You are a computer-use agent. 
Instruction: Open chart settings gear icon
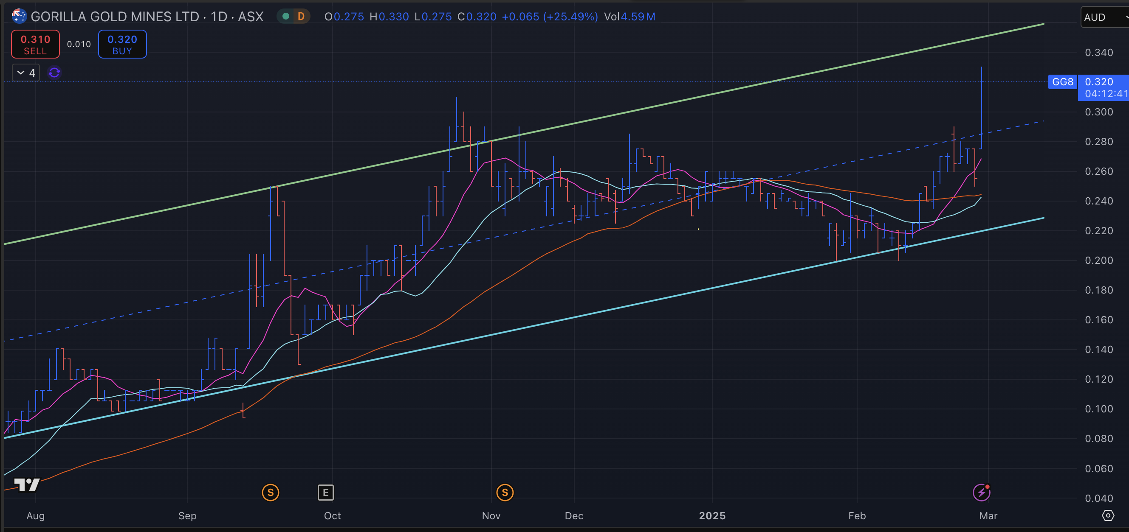pos(1108,515)
